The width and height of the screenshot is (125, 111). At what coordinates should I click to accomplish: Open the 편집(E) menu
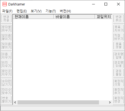point(22,11)
